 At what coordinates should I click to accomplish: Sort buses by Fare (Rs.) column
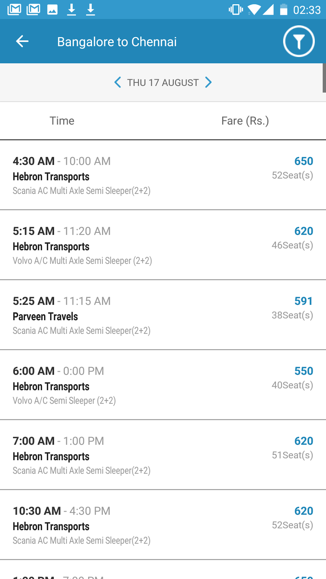click(245, 121)
